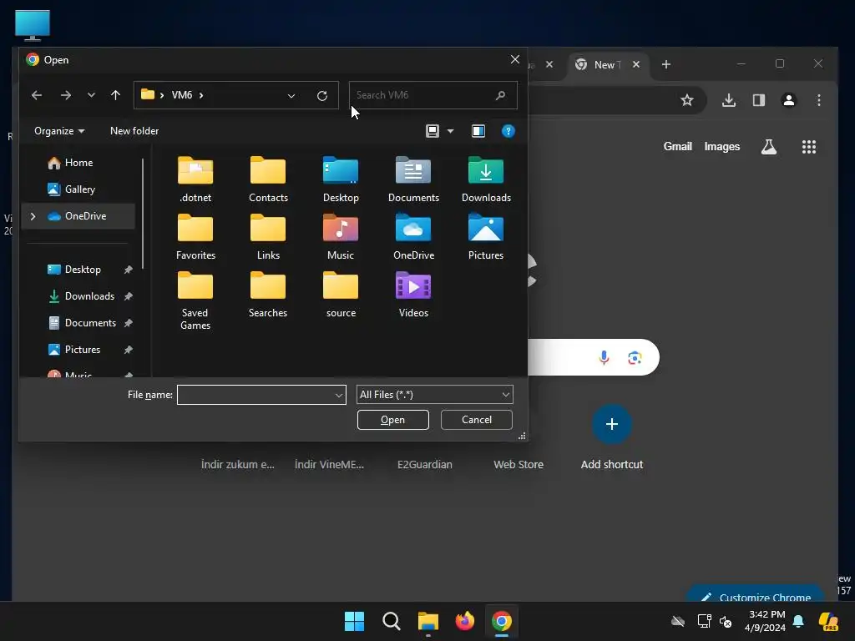855x641 pixels.
Task: Open the File name history dropdown
Action: tap(339, 395)
